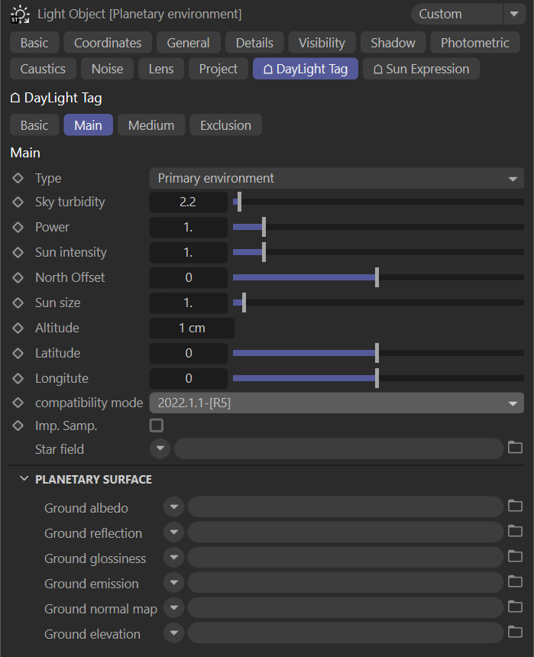534x657 pixels.
Task: Collapse the Planetary Surface section
Action: click(x=24, y=479)
